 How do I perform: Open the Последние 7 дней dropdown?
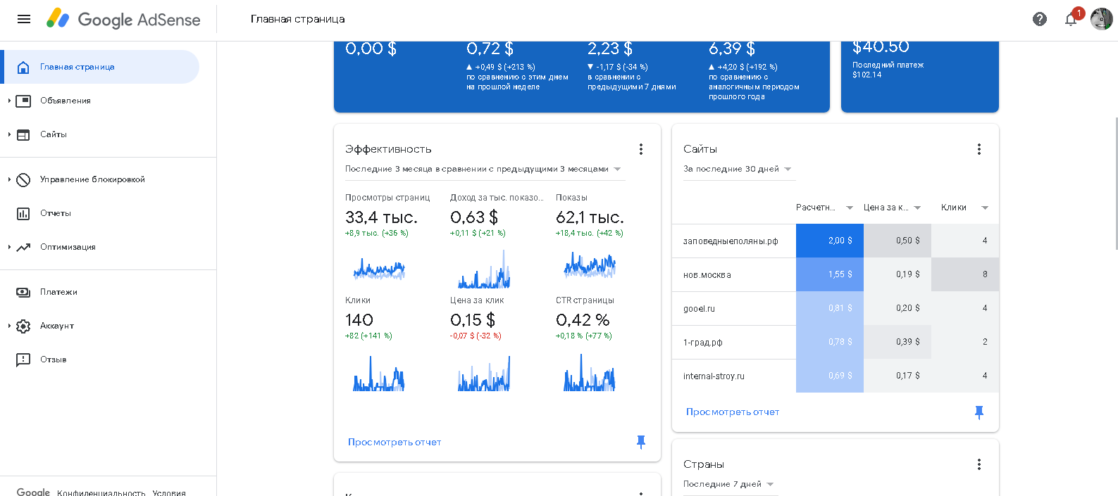pos(729,484)
